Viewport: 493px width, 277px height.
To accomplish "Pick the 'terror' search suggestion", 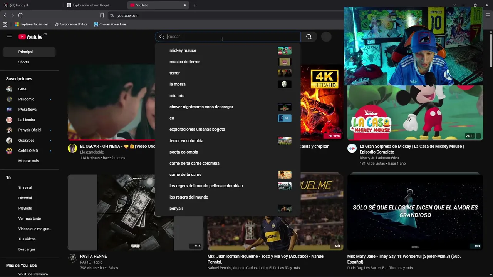I will [x=228, y=73].
